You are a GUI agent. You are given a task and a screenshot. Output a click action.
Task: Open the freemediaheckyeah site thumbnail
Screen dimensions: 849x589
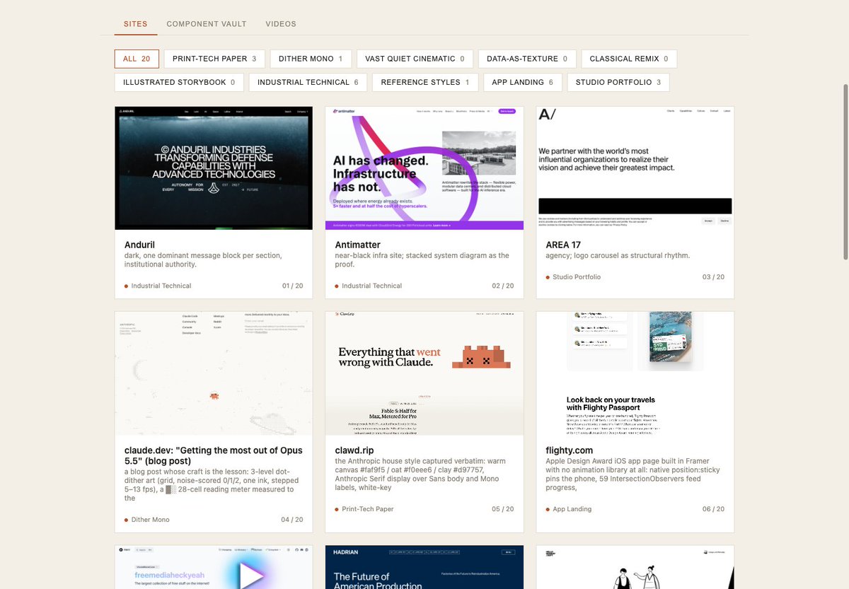214,567
